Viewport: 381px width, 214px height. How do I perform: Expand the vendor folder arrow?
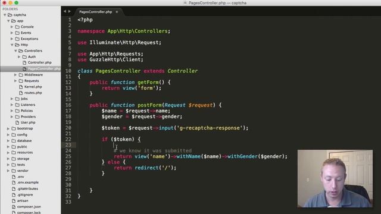click(8, 171)
